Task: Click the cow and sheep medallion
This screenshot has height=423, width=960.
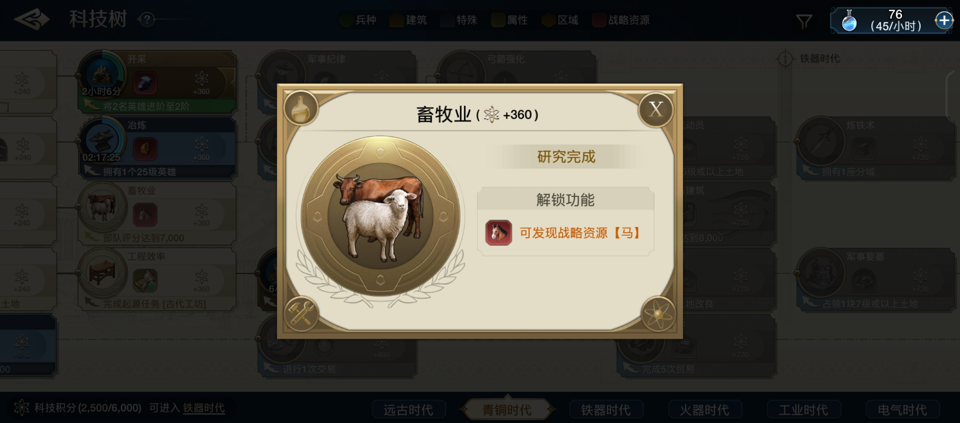Action: tap(380, 216)
